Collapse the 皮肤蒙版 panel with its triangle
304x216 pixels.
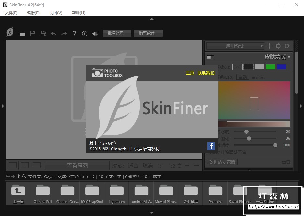click(289, 57)
